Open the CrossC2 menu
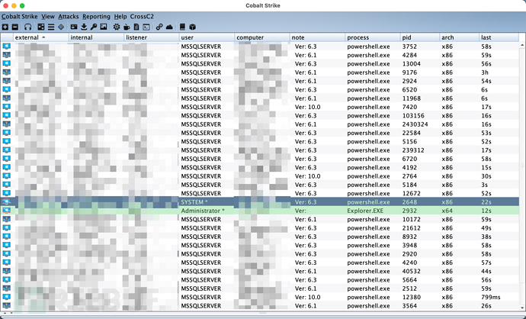This screenshot has height=319, width=526. coord(142,17)
